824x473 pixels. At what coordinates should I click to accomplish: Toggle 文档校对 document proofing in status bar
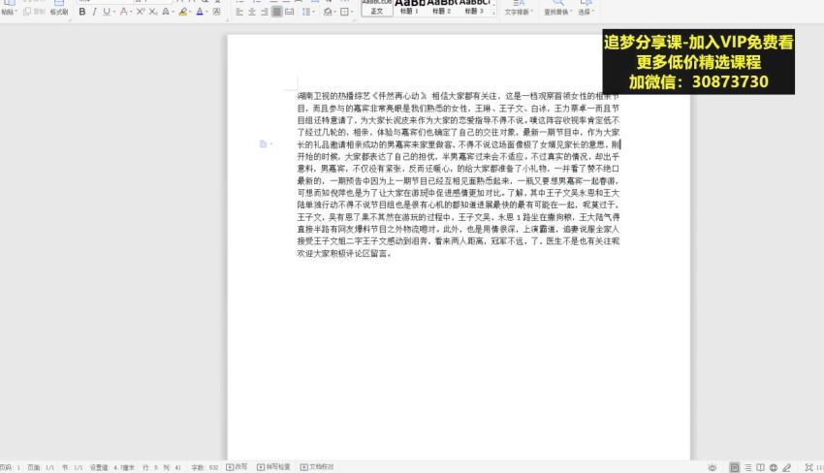[317, 466]
